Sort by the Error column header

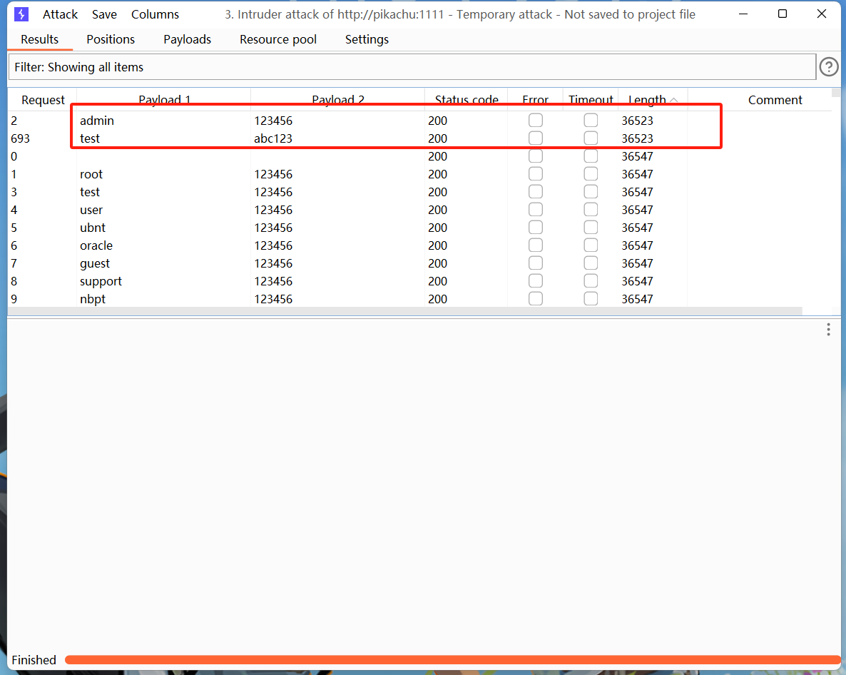pos(535,100)
